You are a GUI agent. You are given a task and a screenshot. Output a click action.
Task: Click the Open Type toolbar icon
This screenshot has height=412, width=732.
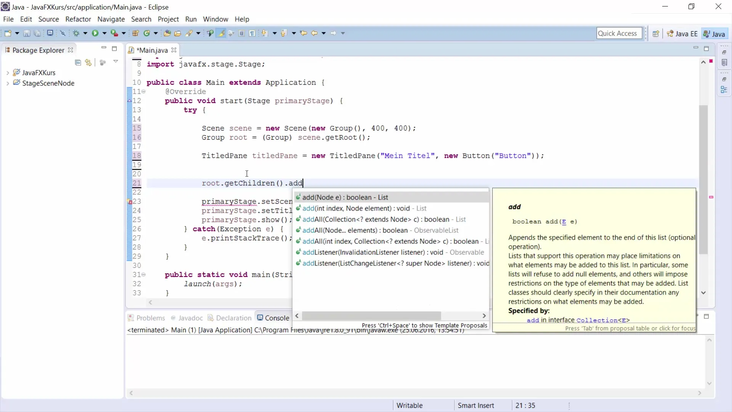click(x=167, y=33)
